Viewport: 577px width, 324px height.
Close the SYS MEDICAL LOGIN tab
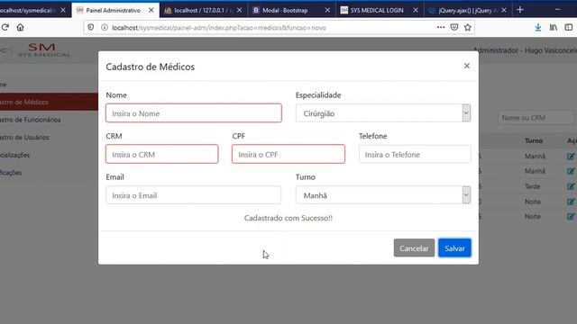pyautogui.click(x=416, y=10)
